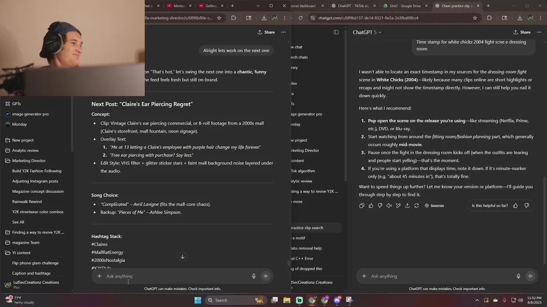Screen dimensions: 547x307
Task: Copy the White Chicks response in right window
Action: coord(362,206)
